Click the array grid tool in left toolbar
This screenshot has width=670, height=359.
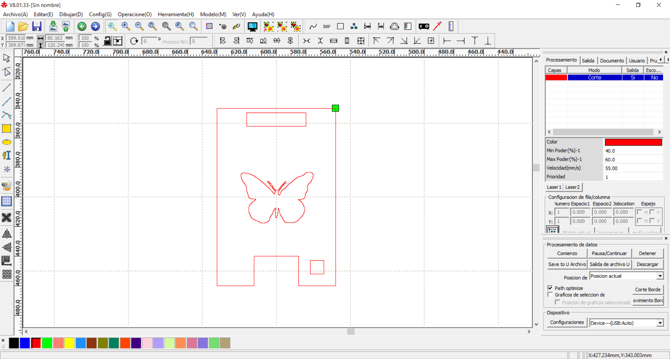pos(7,274)
